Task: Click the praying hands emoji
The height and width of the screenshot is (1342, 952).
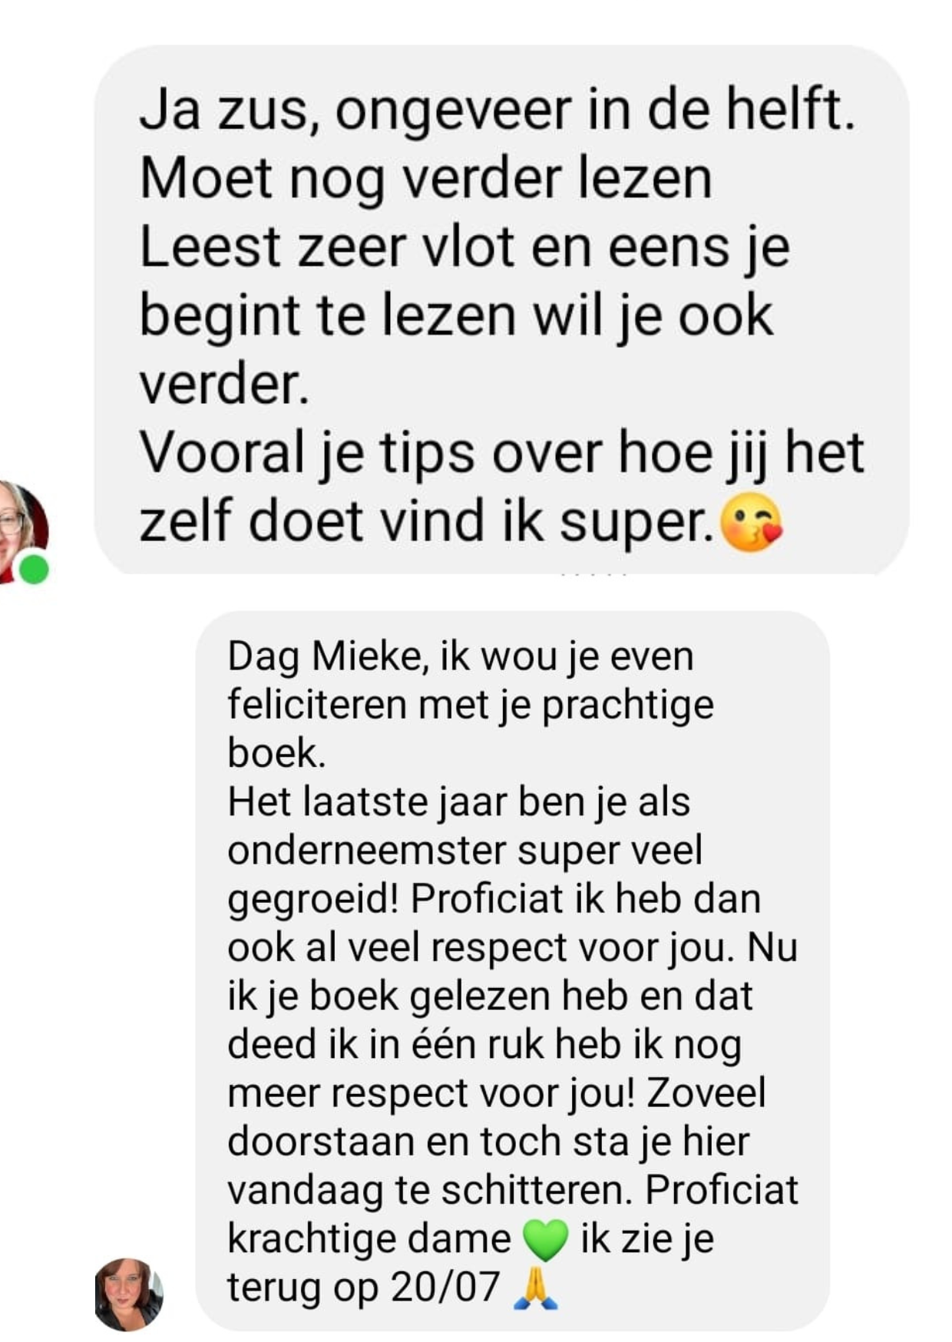Action: pyautogui.click(x=536, y=1287)
